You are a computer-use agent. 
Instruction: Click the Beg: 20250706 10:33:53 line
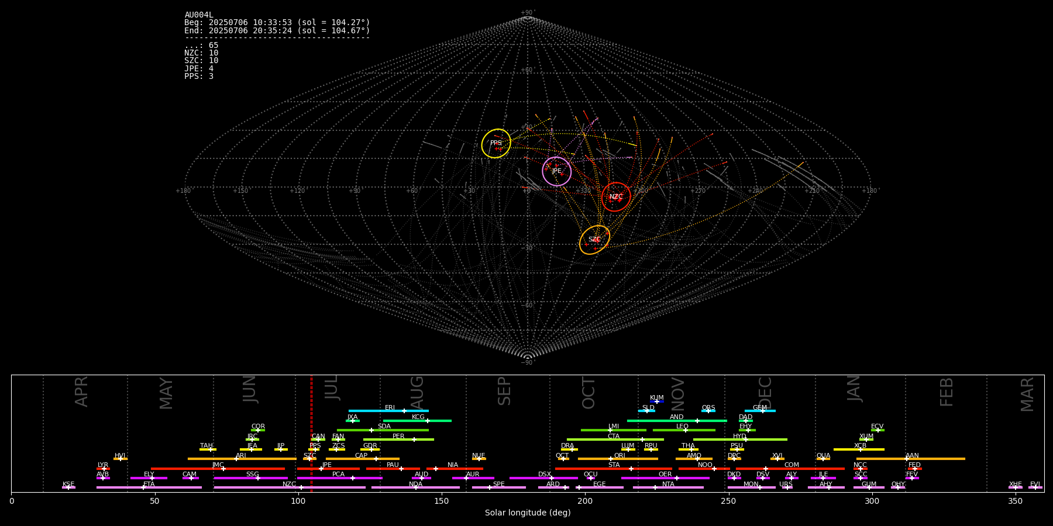coord(277,23)
